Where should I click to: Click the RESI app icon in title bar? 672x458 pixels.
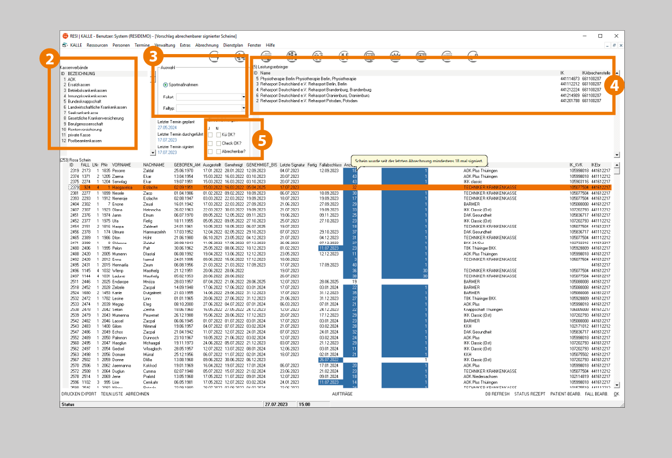(x=66, y=36)
